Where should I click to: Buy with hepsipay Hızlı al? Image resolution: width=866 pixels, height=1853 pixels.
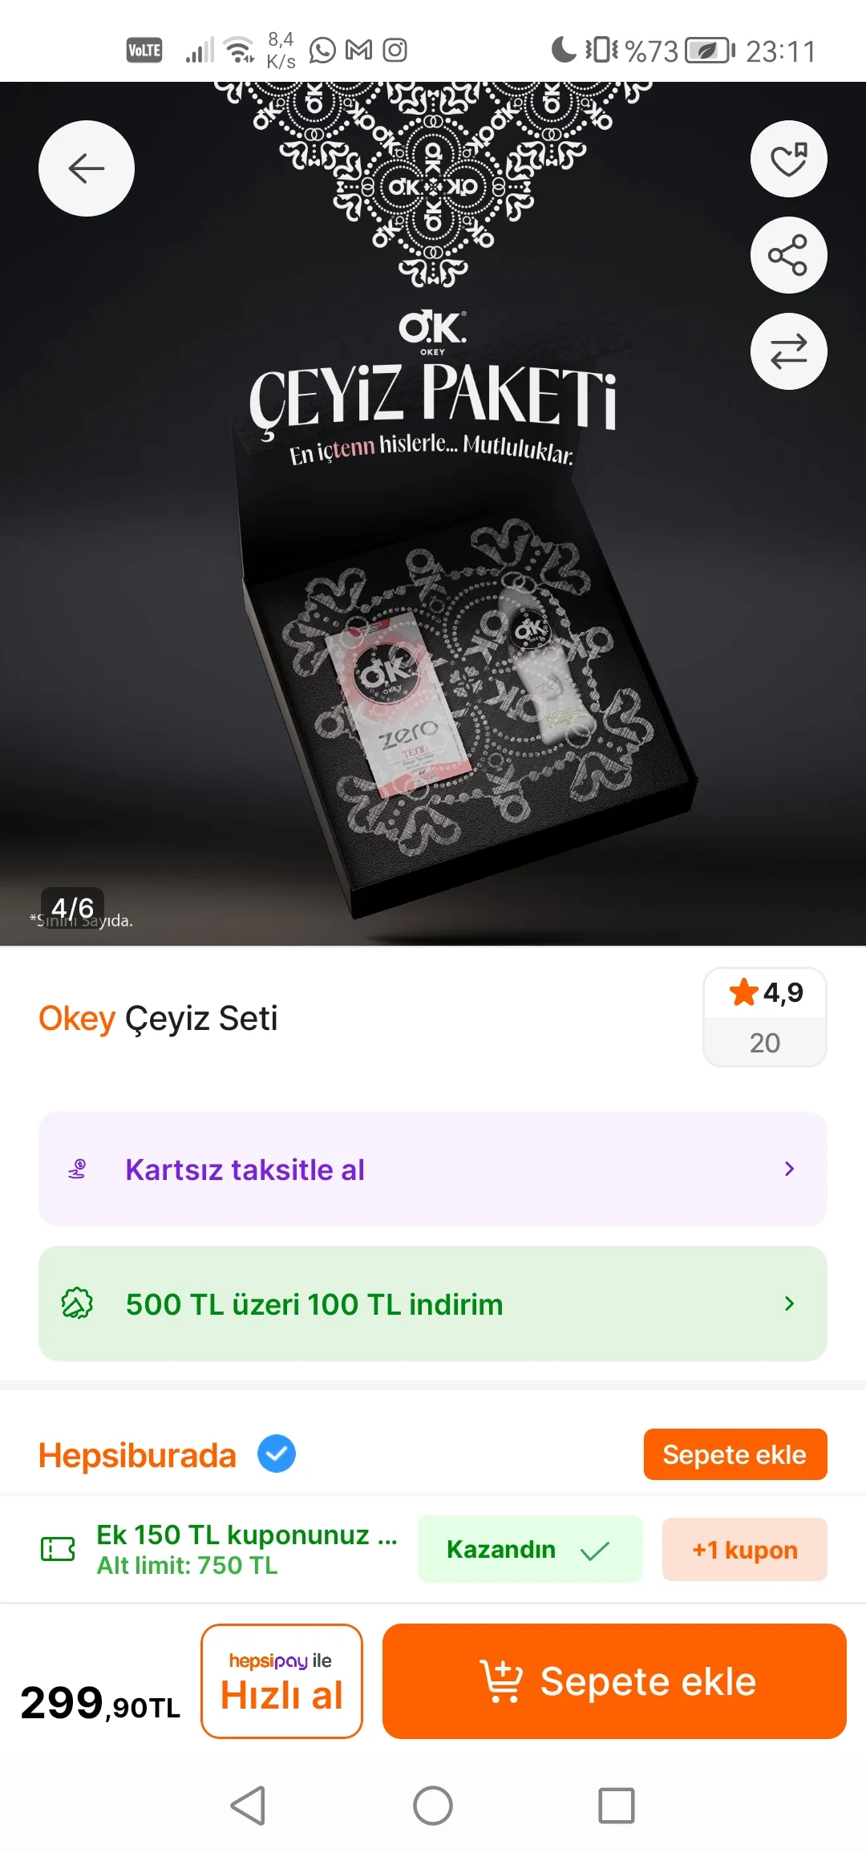point(281,1681)
